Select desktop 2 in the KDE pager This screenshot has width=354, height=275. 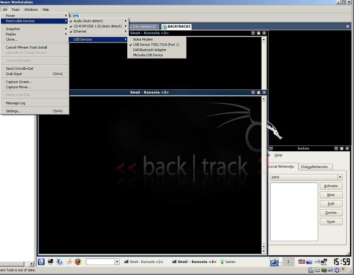click(x=288, y=262)
